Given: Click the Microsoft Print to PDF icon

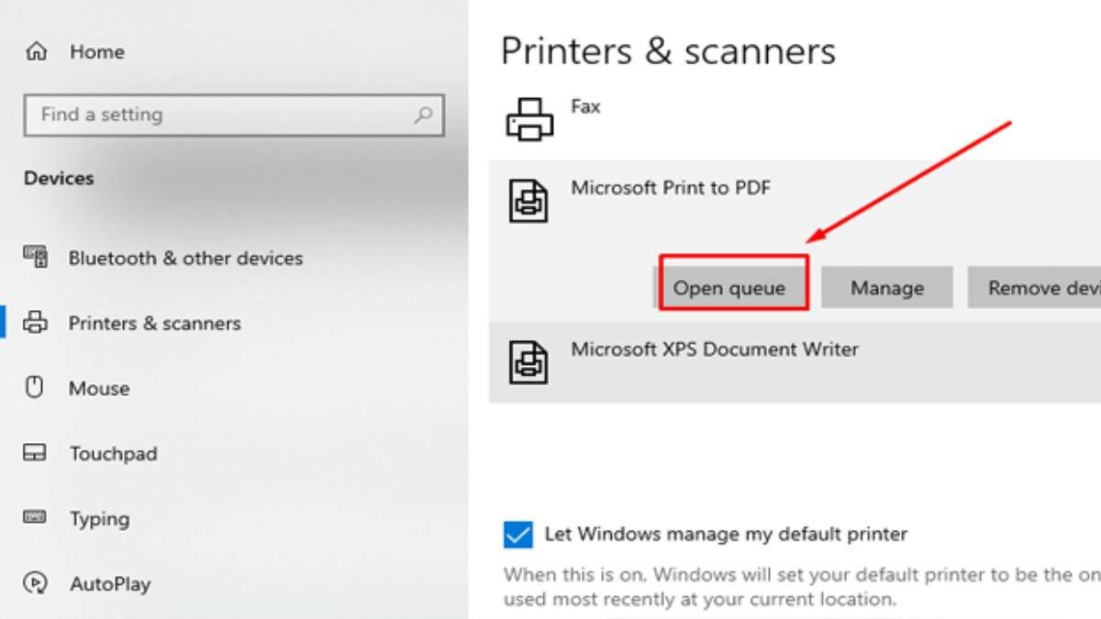Looking at the screenshot, I should 529,201.
